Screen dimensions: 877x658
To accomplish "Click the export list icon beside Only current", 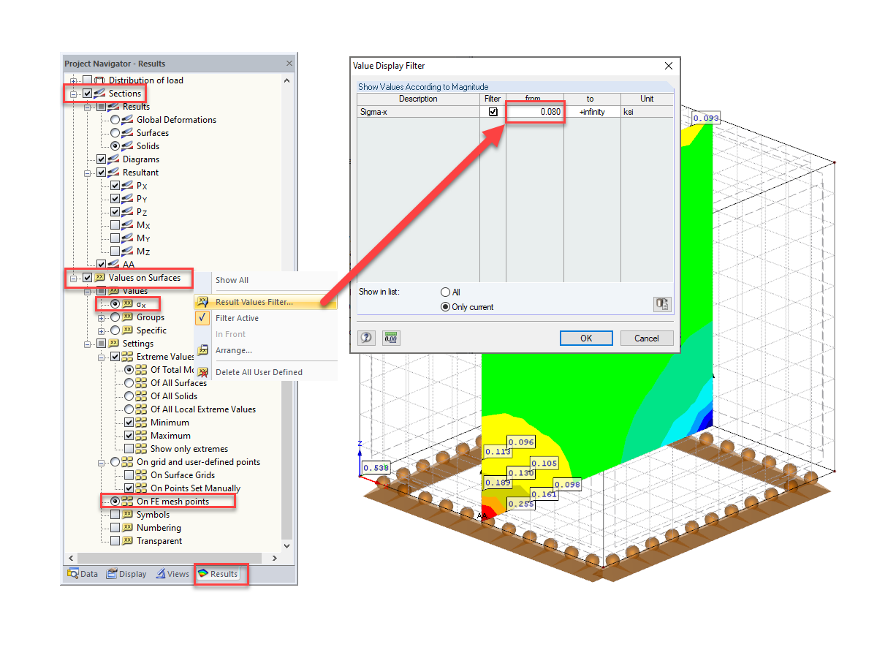I will pos(662,304).
